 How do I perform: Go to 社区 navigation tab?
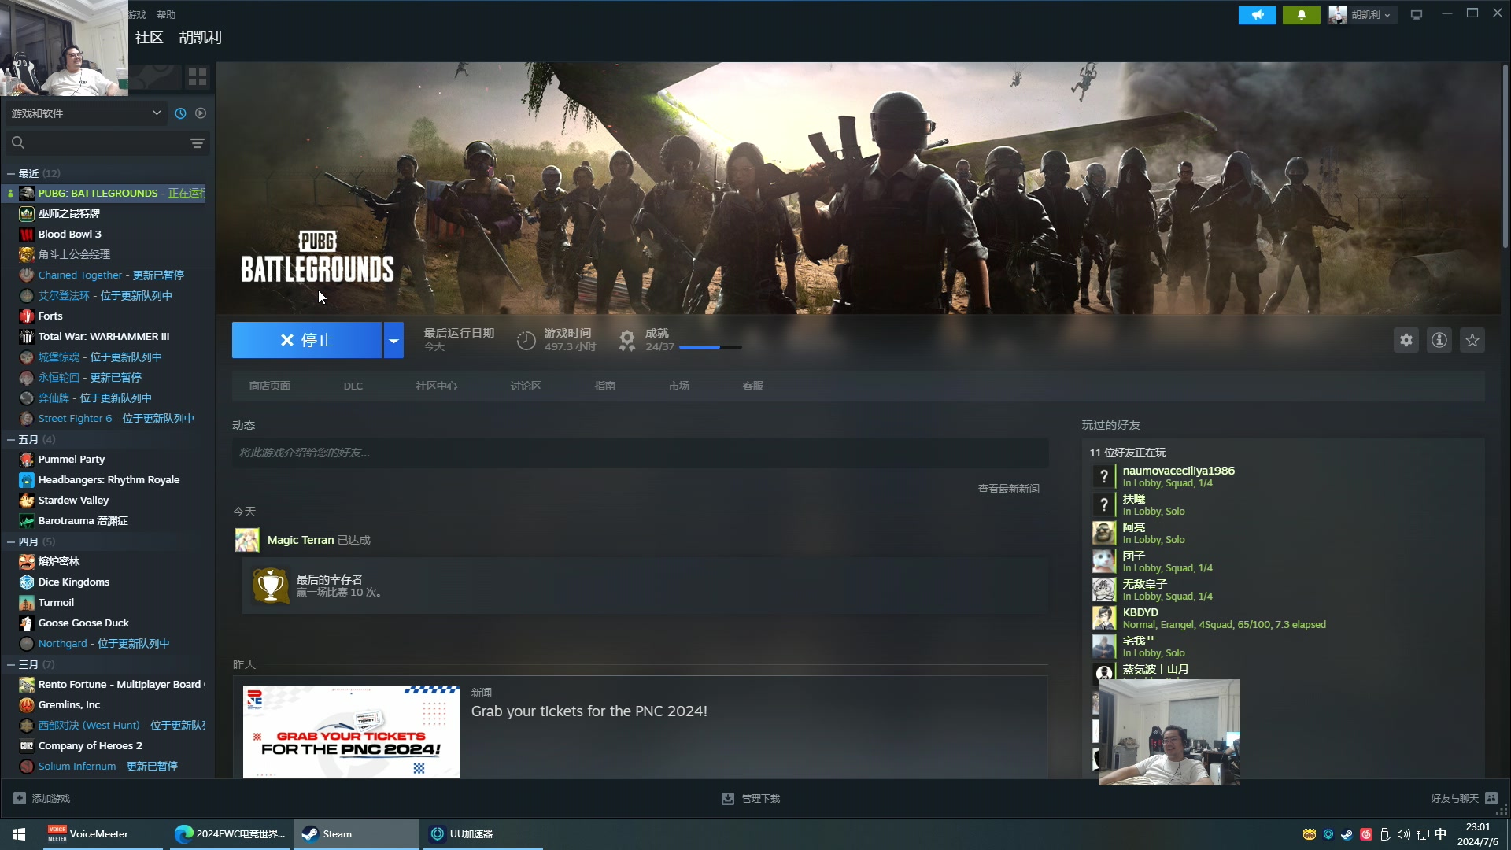tap(149, 38)
